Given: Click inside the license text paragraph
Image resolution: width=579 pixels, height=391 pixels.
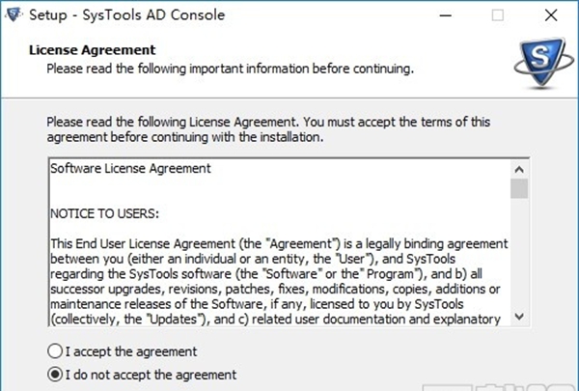Looking at the screenshot, I should coord(279,281).
